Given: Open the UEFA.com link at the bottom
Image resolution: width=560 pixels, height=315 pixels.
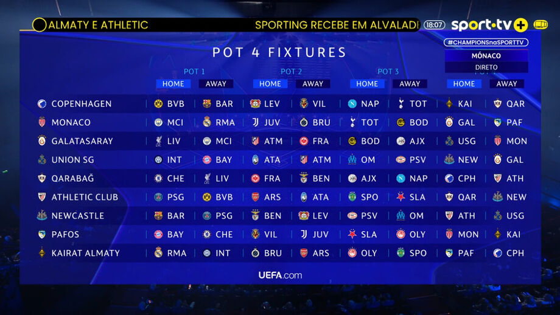Looking at the screenshot, I should coord(280,275).
